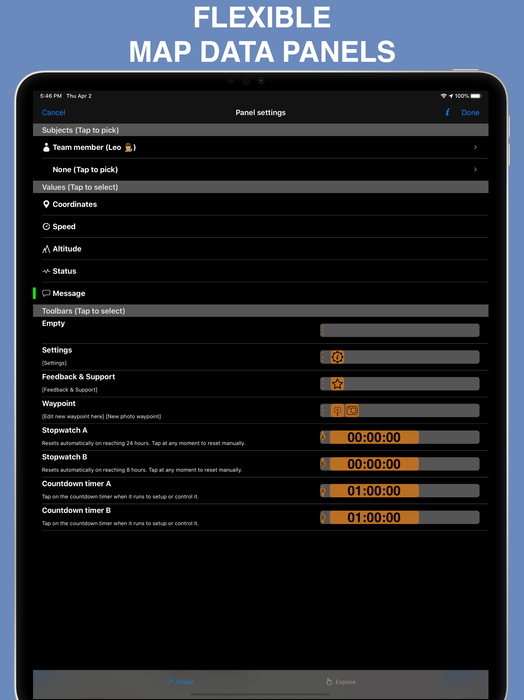524x700 pixels.
Task: Tap the Countdown timer A badge icon
Action: 323,491
